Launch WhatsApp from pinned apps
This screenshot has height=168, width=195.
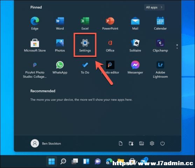(x=60, y=67)
